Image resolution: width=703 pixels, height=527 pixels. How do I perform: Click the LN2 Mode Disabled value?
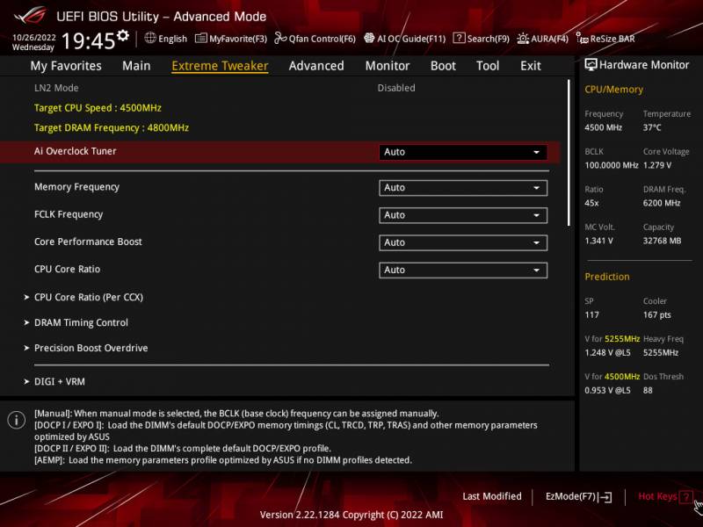click(x=396, y=88)
